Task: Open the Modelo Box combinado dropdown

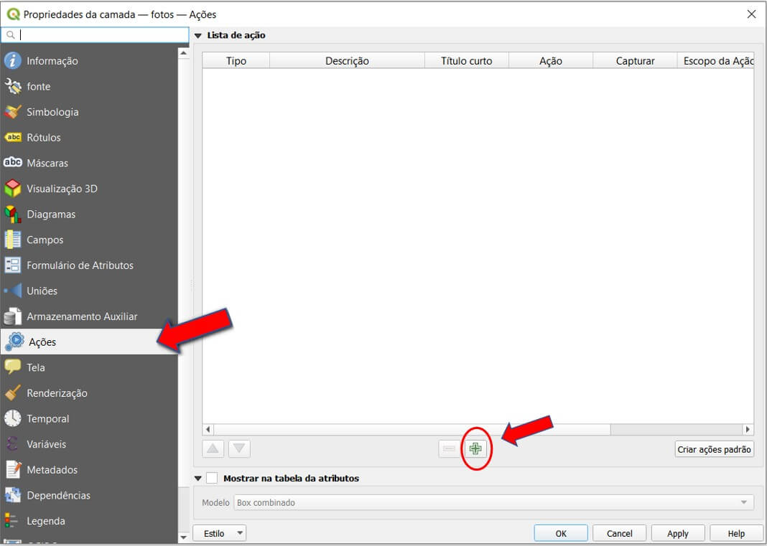Action: 494,503
